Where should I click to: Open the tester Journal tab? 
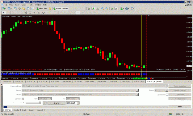(40, 110)
